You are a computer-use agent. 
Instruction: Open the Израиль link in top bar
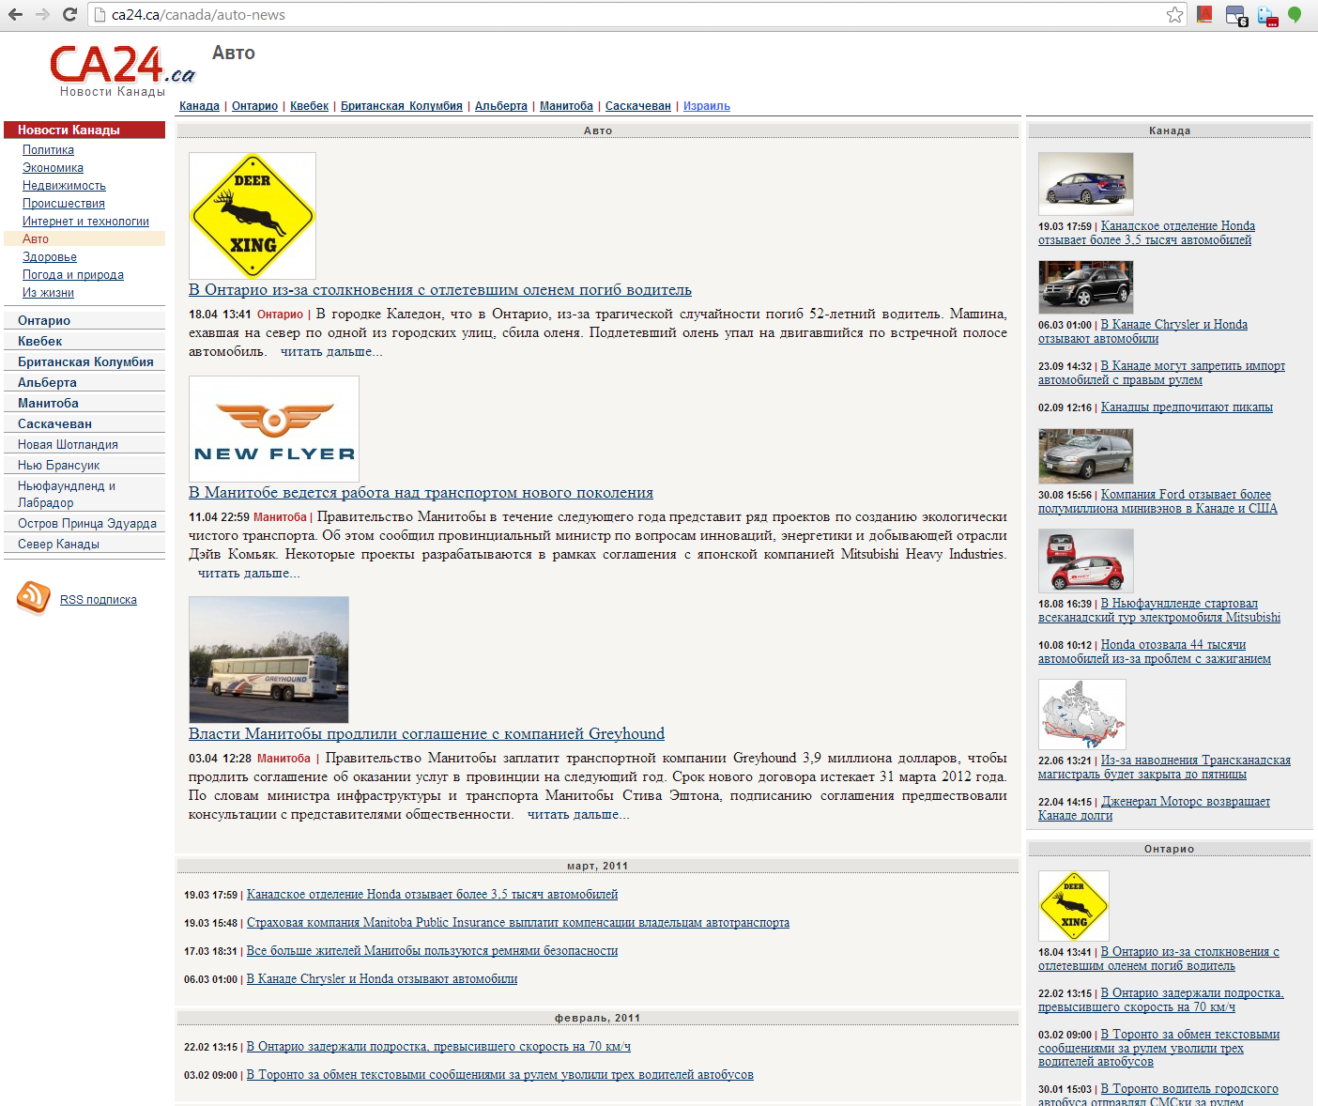707,106
